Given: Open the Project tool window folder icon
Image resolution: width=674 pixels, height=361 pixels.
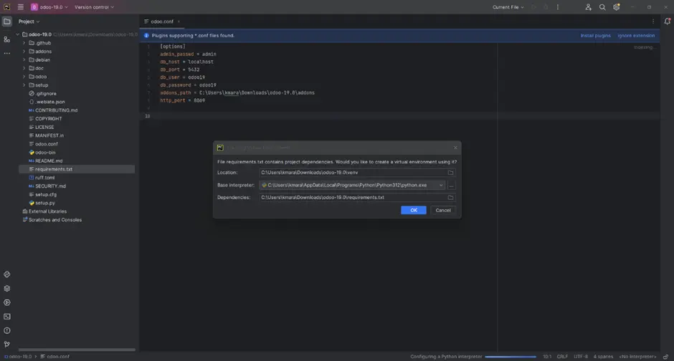Looking at the screenshot, I should (x=7, y=21).
